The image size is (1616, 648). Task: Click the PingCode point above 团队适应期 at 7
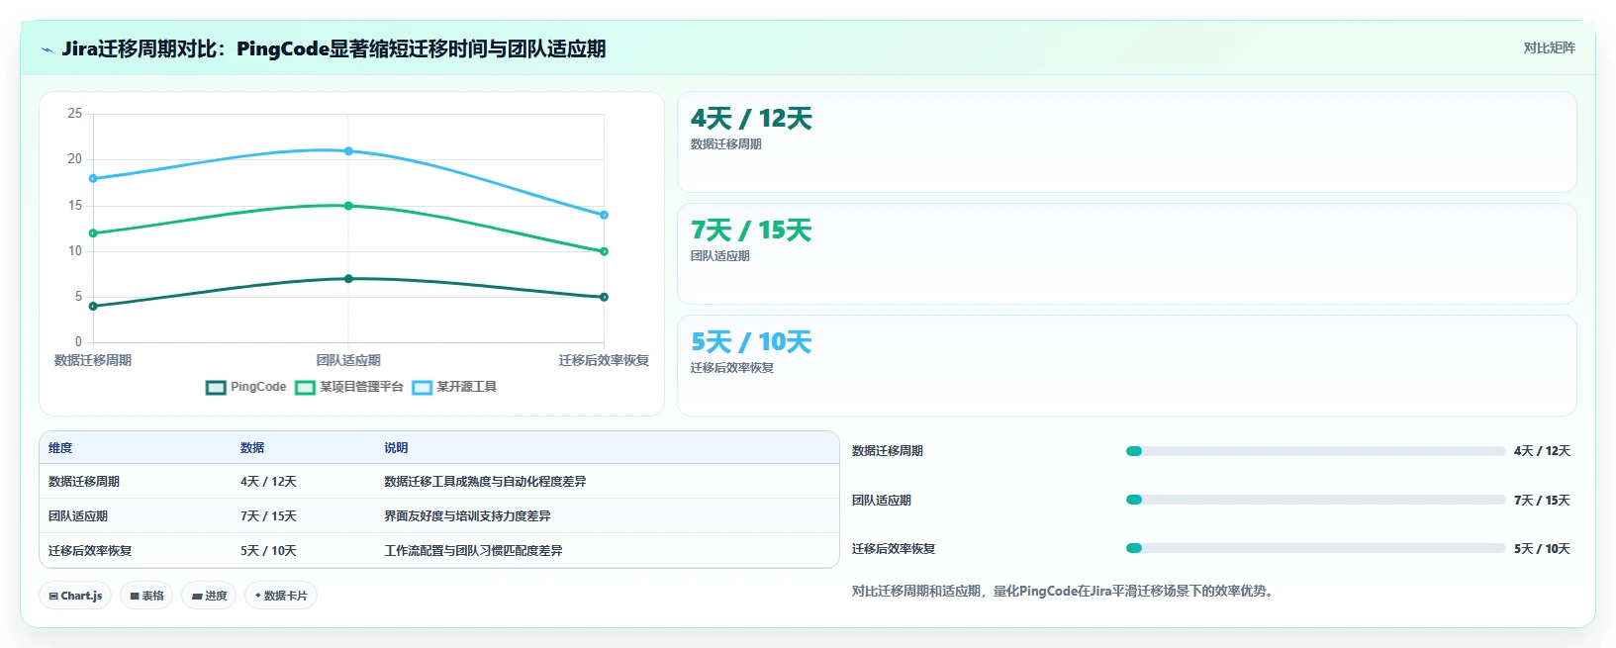click(x=348, y=279)
